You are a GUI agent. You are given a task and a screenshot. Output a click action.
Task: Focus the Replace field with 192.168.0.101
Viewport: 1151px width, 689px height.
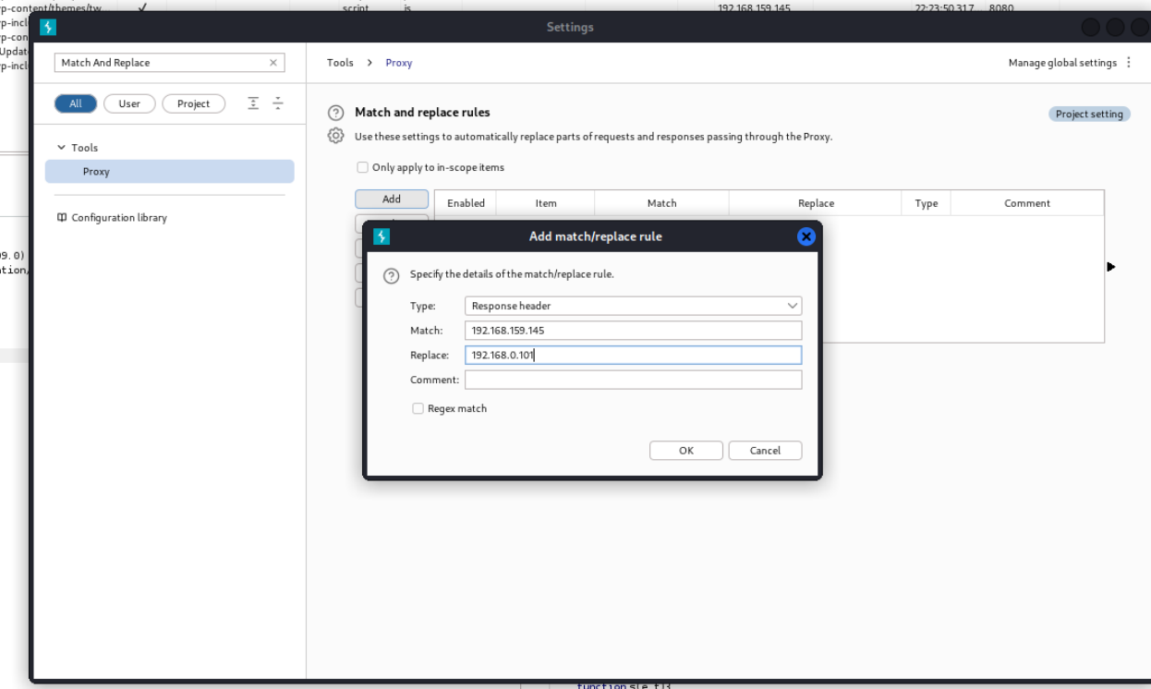click(633, 355)
